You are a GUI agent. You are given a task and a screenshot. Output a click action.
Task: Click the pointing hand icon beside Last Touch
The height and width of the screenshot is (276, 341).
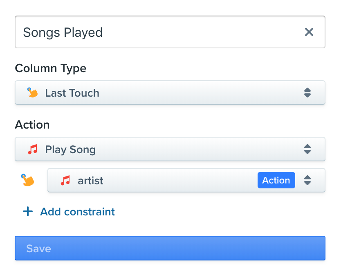click(32, 93)
